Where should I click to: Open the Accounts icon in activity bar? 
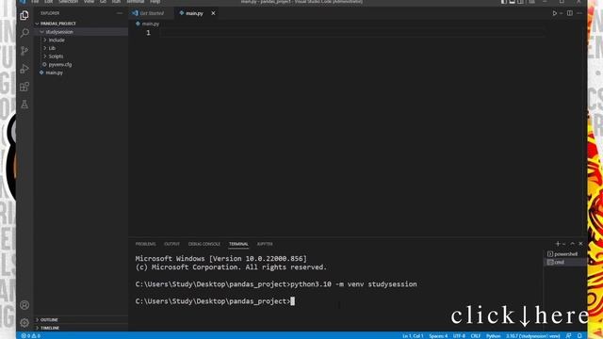[x=24, y=305]
